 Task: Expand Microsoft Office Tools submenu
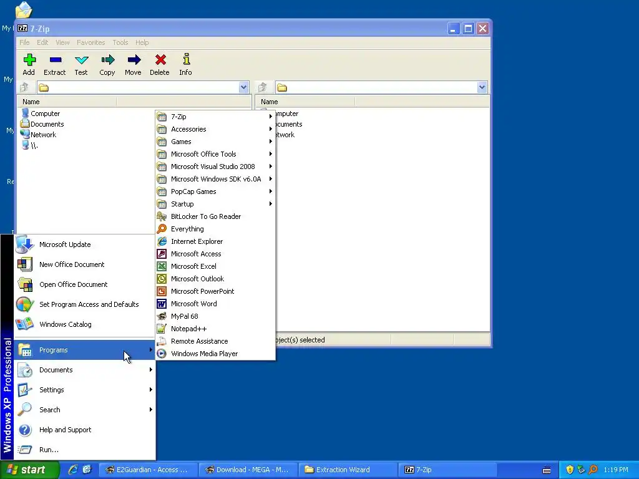[x=215, y=154]
